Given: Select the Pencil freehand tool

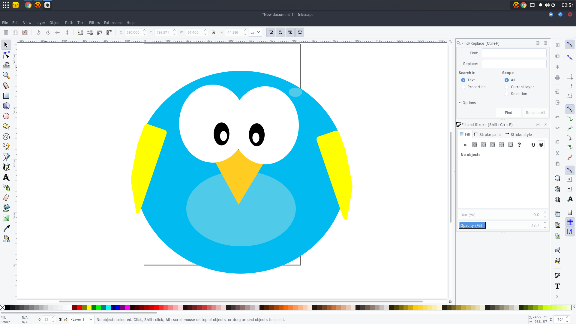Looking at the screenshot, I should (x=6, y=147).
